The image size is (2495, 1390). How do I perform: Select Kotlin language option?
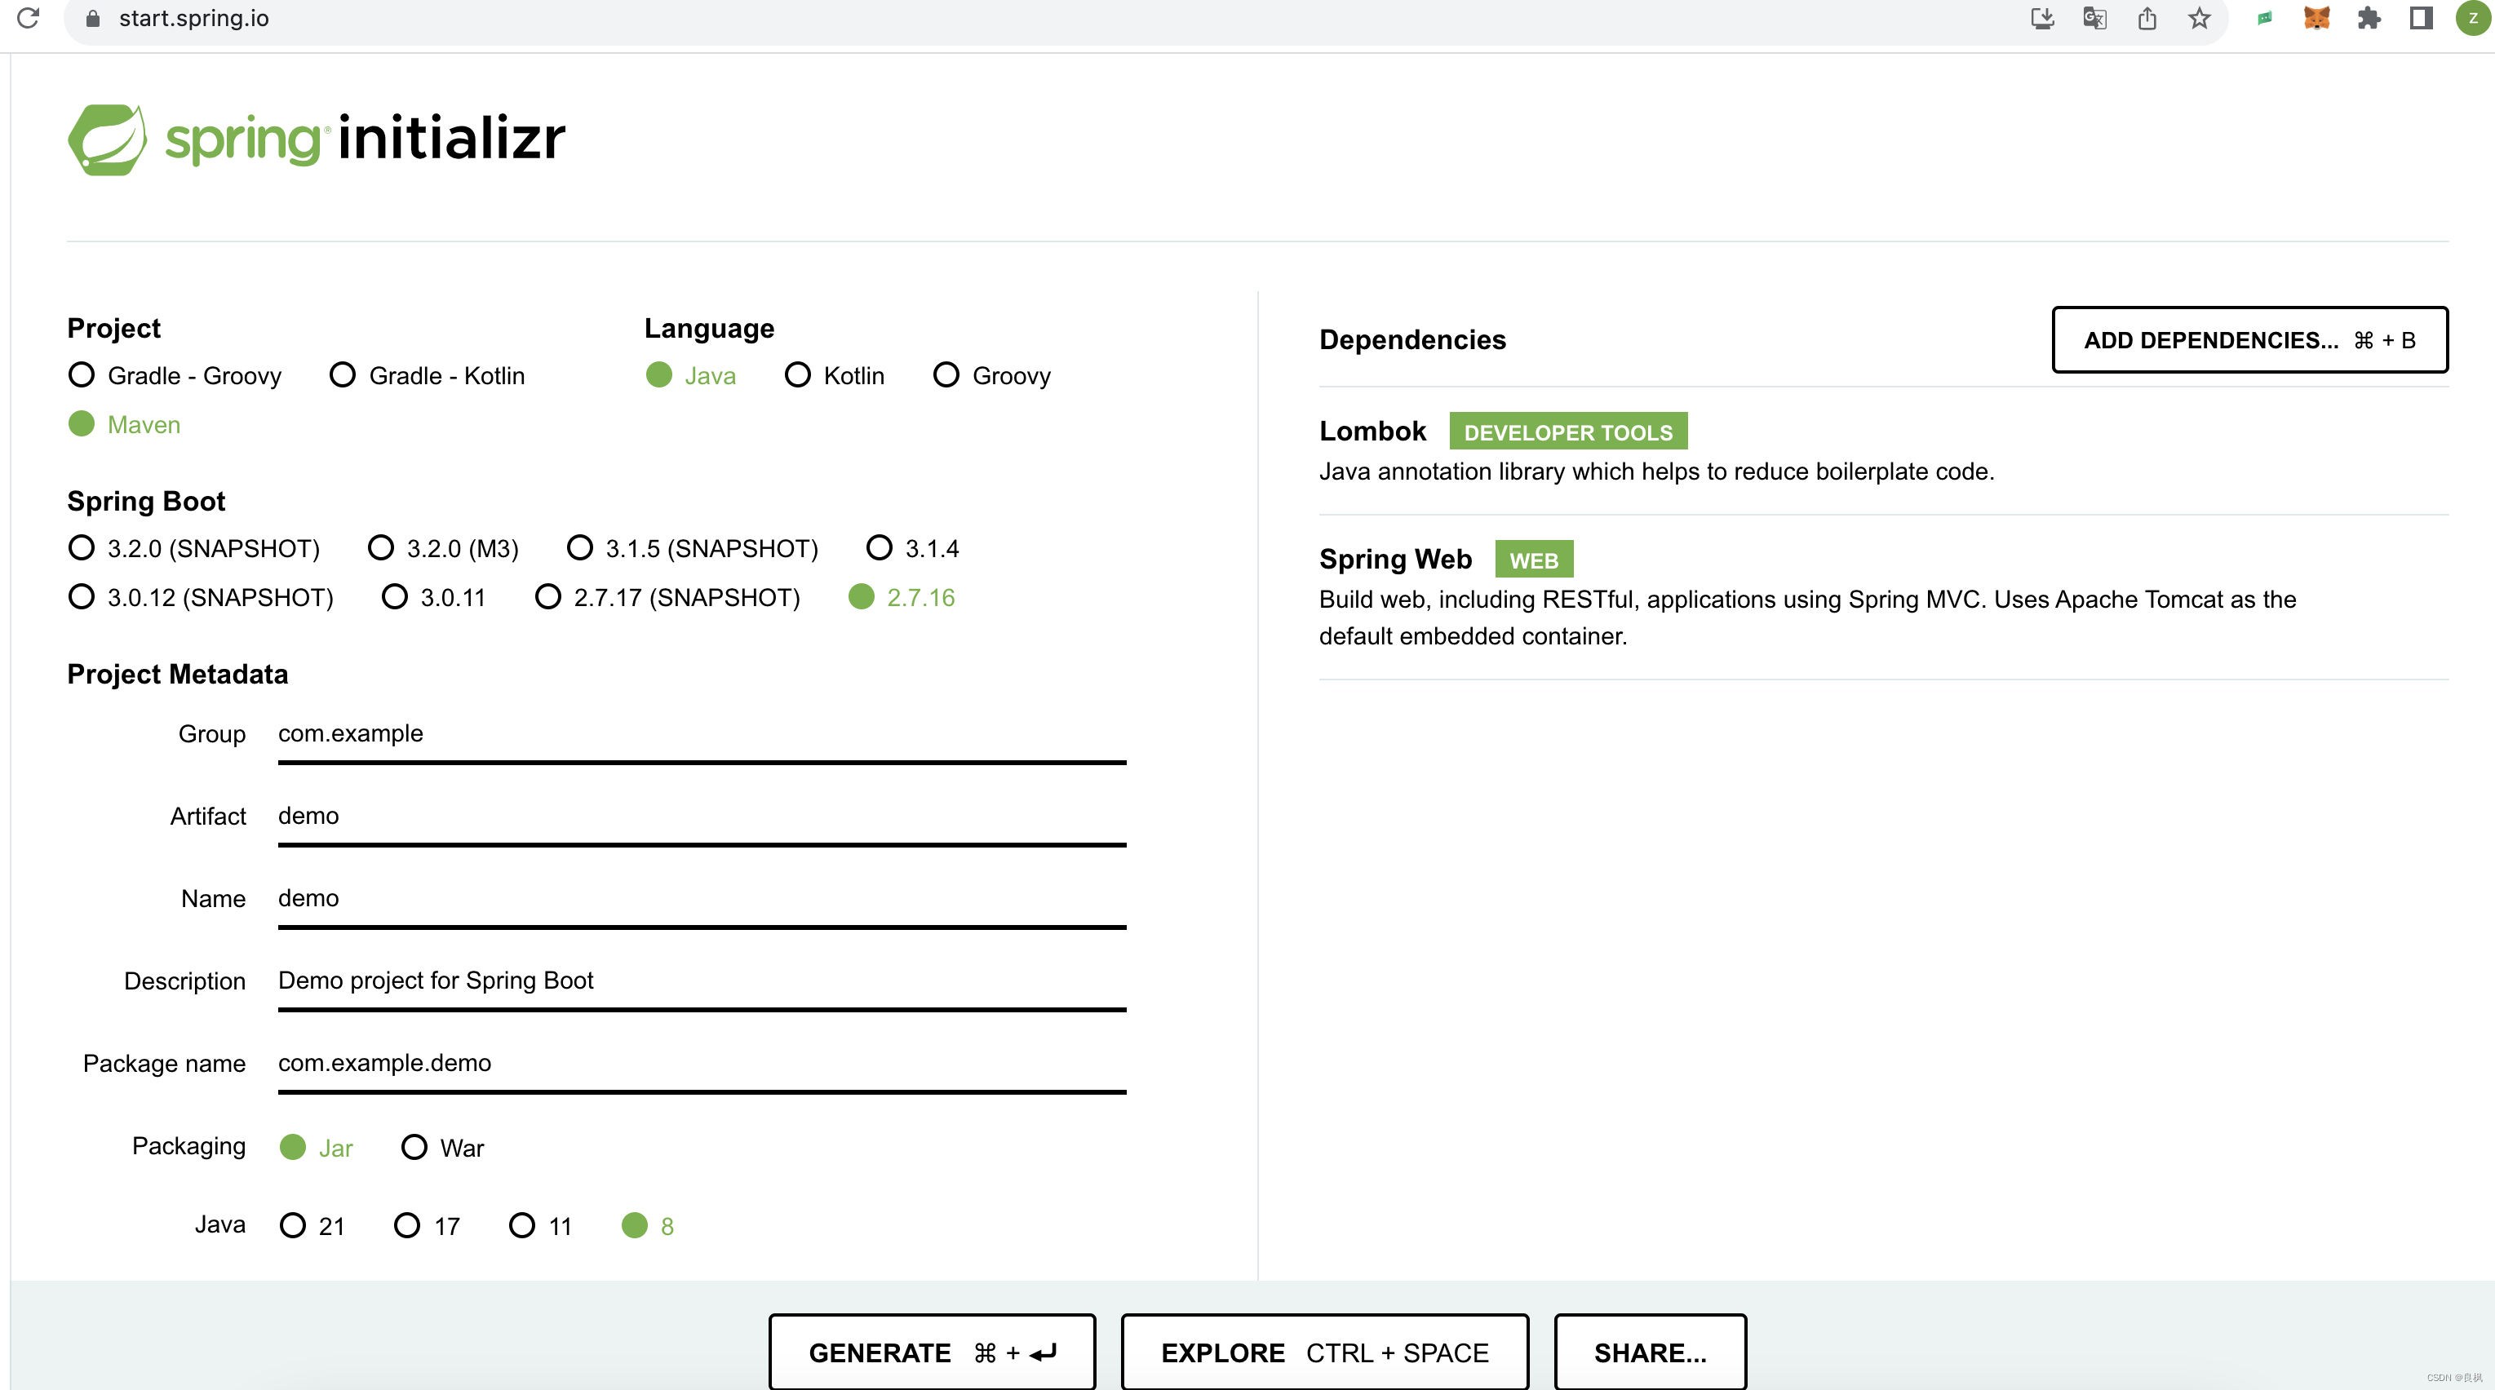(x=798, y=375)
